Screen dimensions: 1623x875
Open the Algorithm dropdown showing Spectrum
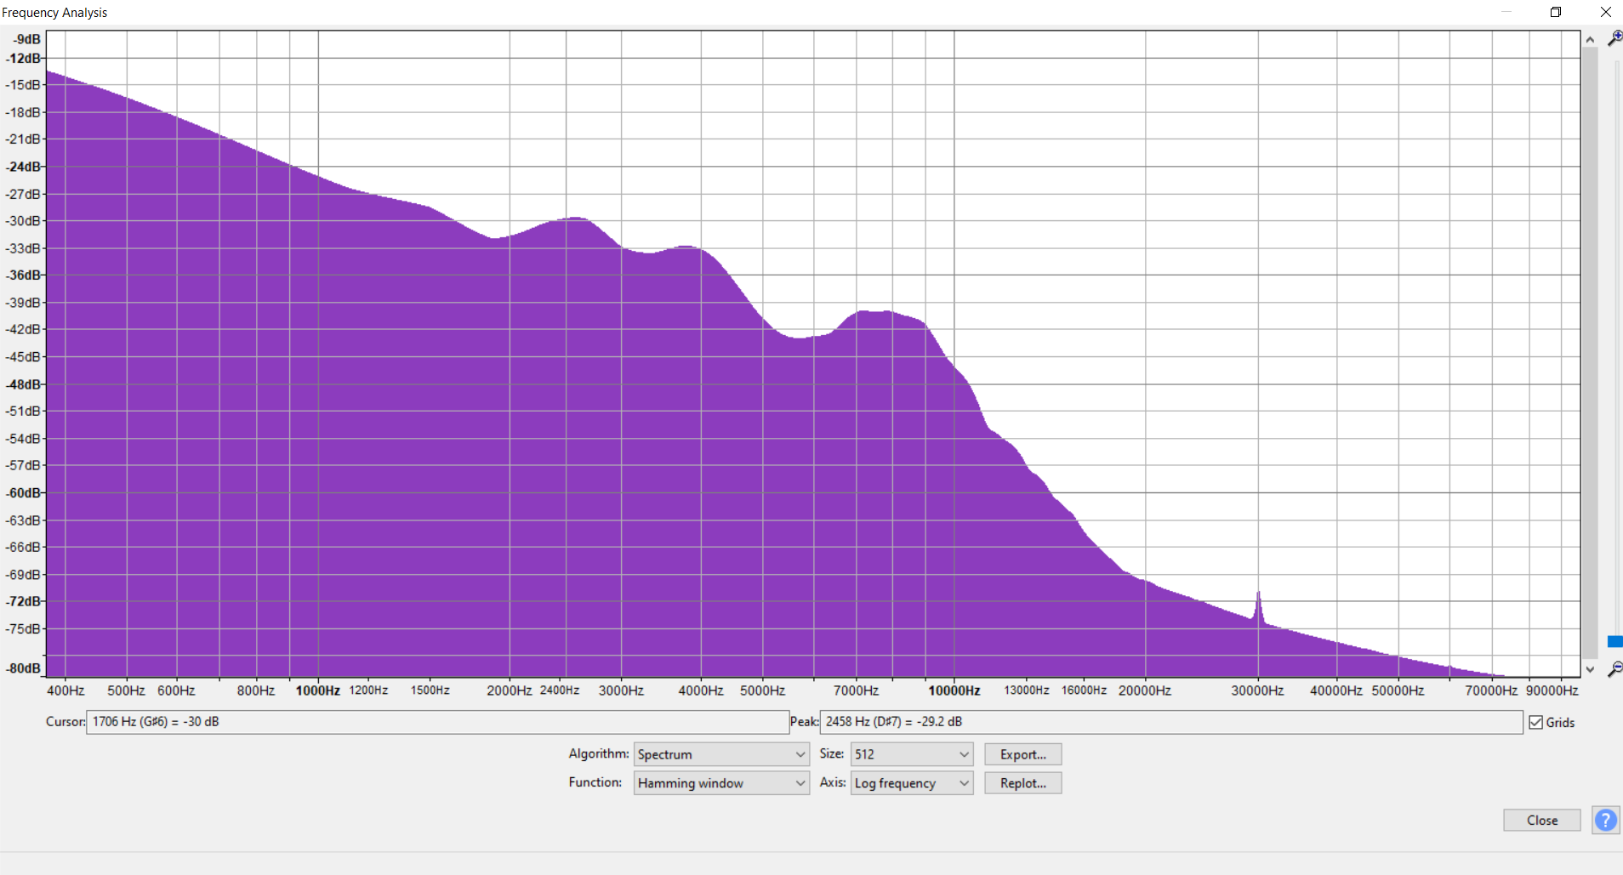tap(721, 754)
